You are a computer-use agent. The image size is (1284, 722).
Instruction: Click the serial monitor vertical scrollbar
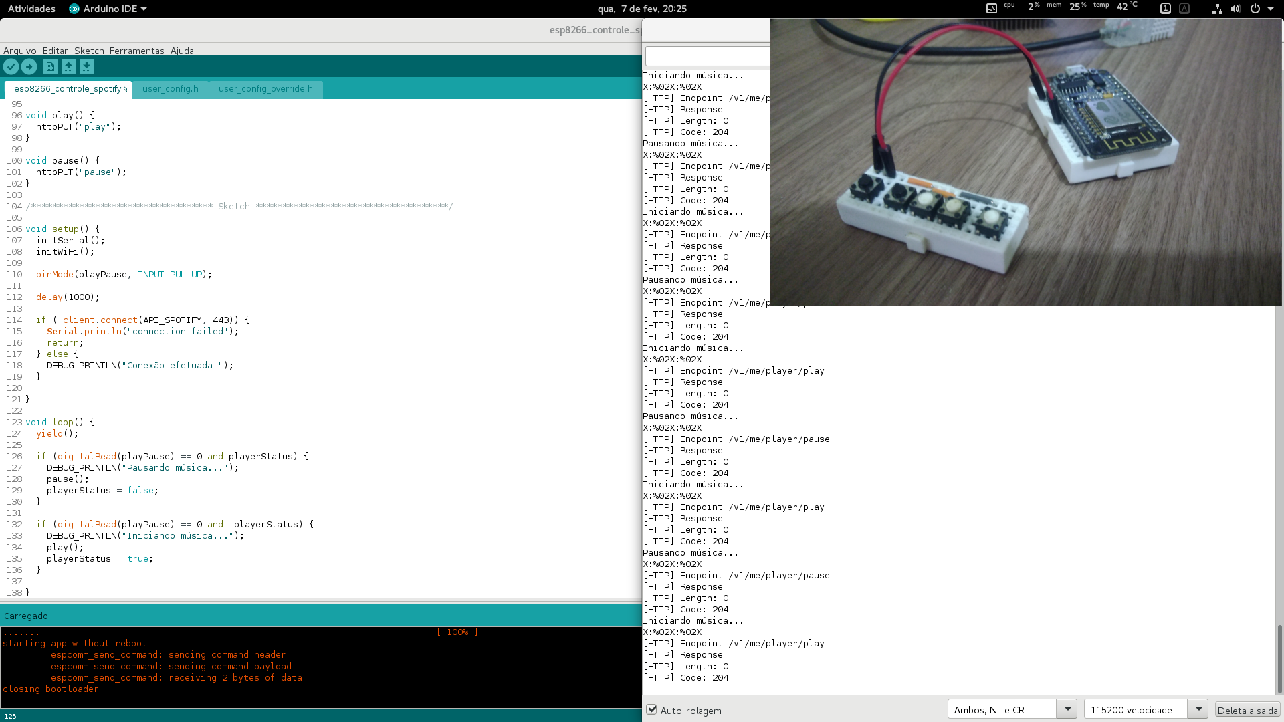click(x=1279, y=658)
